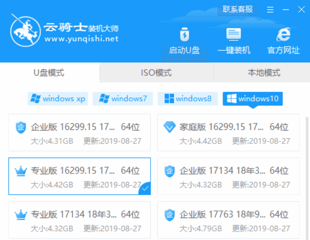Select the windows8 system tab
This screenshot has width=310, height=240.
click(188, 98)
